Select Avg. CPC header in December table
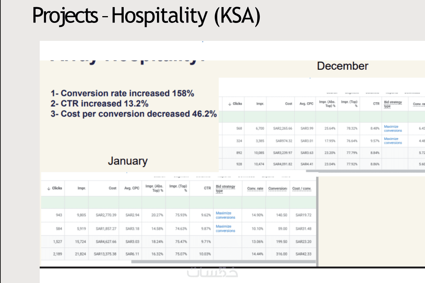Image resolution: width=425 pixels, height=283 pixels. (x=306, y=104)
